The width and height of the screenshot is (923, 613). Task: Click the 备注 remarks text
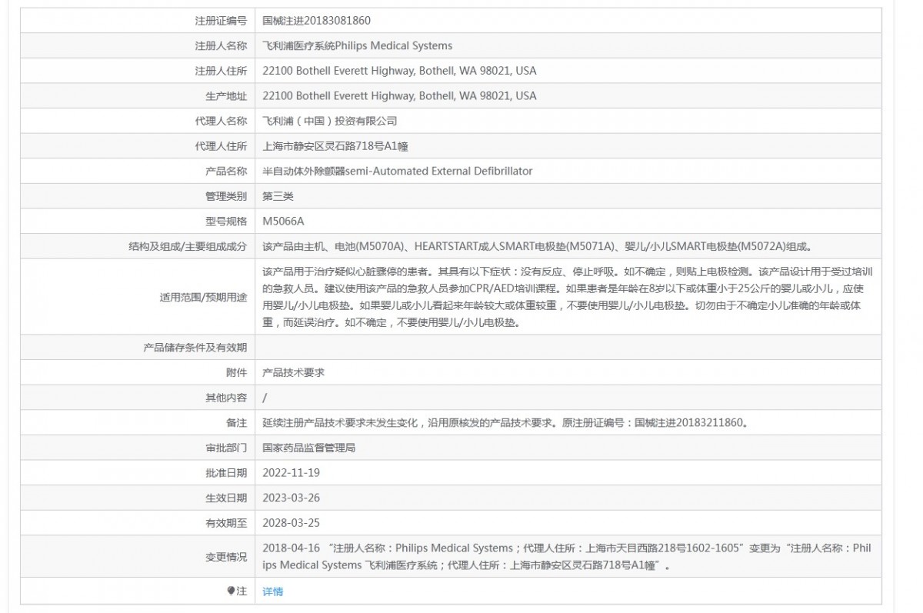pos(505,422)
